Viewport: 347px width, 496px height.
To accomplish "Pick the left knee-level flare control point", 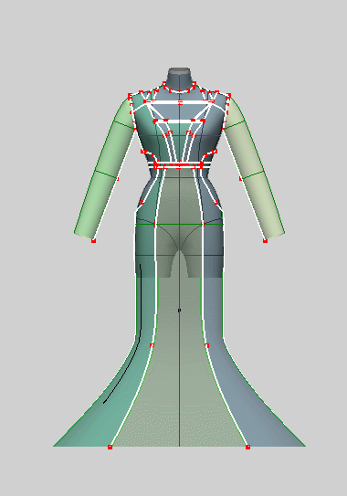I will (x=152, y=345).
